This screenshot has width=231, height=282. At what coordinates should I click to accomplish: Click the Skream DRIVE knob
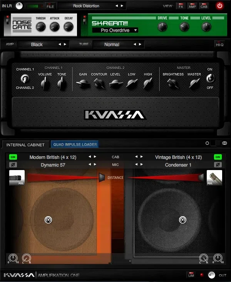coord(162,27)
